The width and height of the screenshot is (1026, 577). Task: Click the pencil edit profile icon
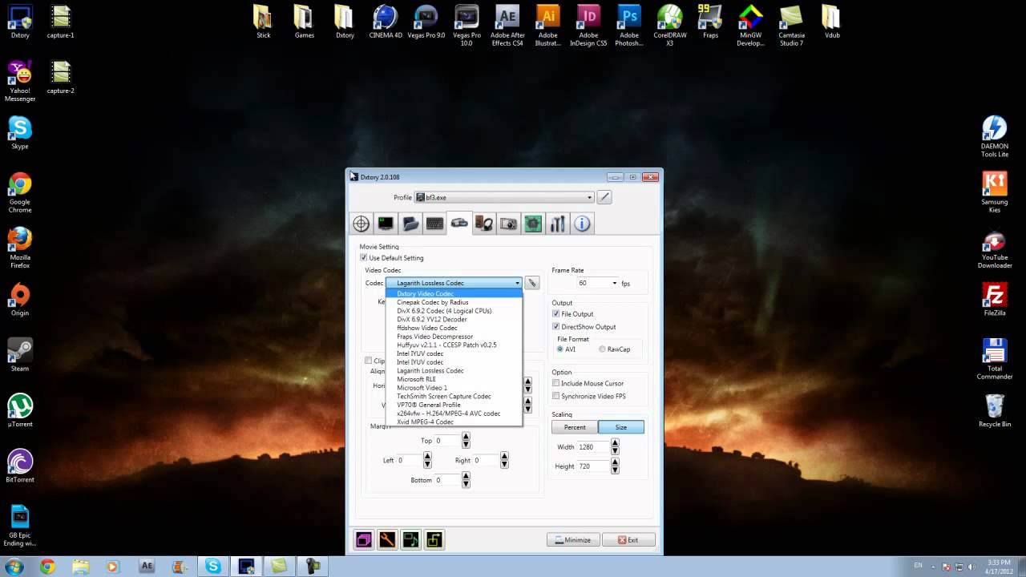pyautogui.click(x=605, y=197)
